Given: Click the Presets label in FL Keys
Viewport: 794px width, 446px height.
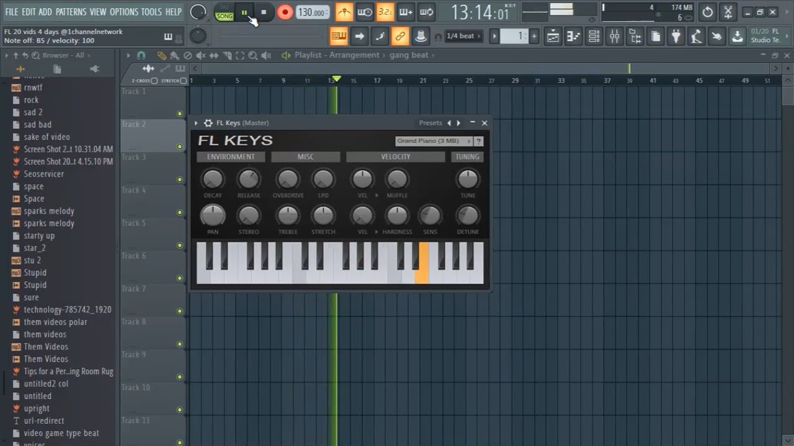Looking at the screenshot, I should click(430, 123).
